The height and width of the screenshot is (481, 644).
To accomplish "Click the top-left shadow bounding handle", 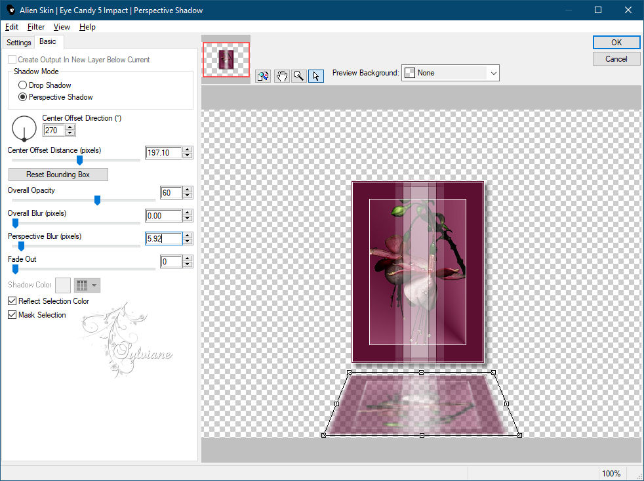I will click(x=349, y=373).
